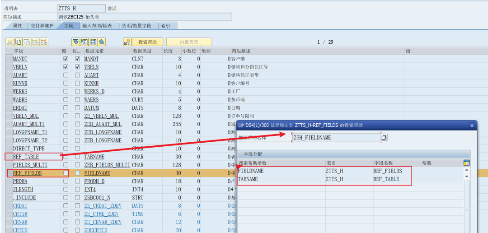
Task: Switch to the 索引 tab
Action: tap(165, 26)
